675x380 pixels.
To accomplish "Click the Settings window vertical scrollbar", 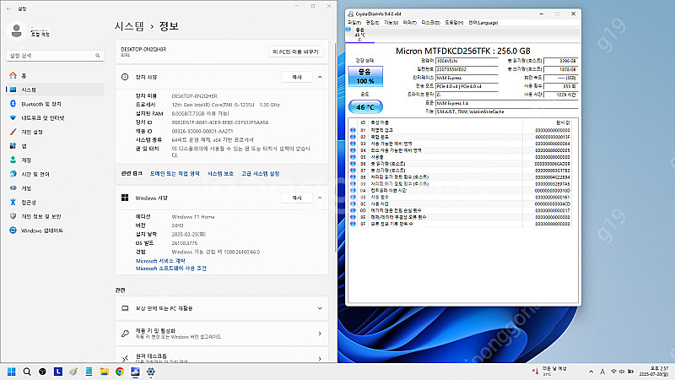I will (335, 146).
